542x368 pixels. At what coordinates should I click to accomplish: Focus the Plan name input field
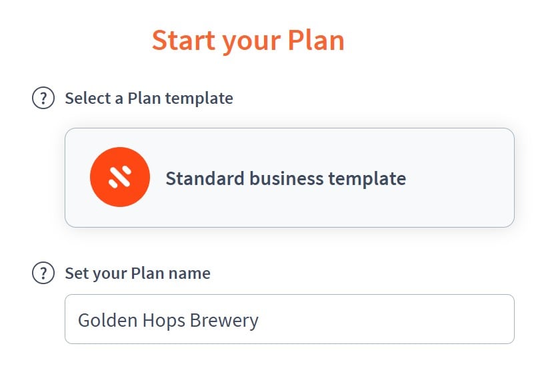coord(289,319)
